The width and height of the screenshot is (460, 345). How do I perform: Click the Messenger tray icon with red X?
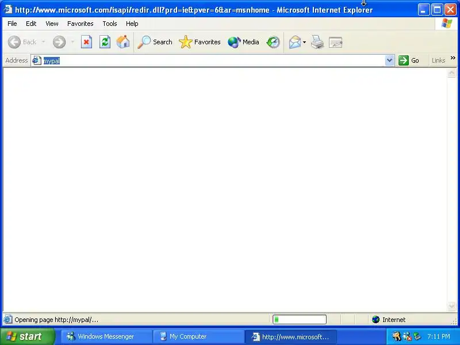click(407, 336)
